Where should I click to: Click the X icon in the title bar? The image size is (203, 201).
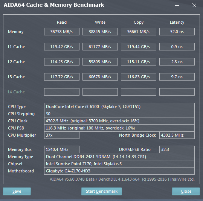194,5
